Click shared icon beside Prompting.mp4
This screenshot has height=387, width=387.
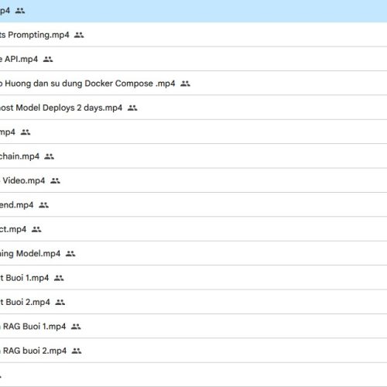click(x=79, y=35)
